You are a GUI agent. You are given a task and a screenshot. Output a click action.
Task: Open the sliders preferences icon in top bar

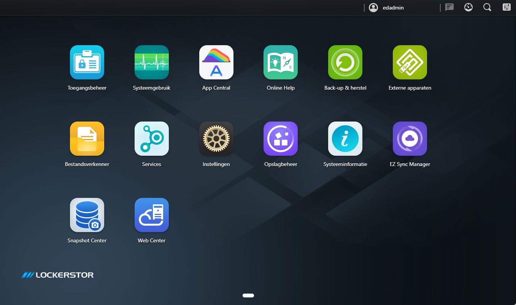pyautogui.click(x=506, y=7)
